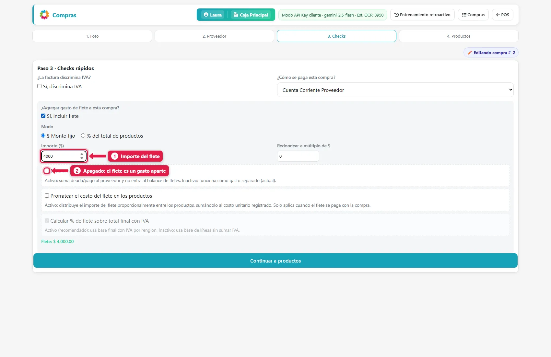Click the Redondear a múltiplo de $ field
This screenshot has width=551, height=357.
pos(298,156)
